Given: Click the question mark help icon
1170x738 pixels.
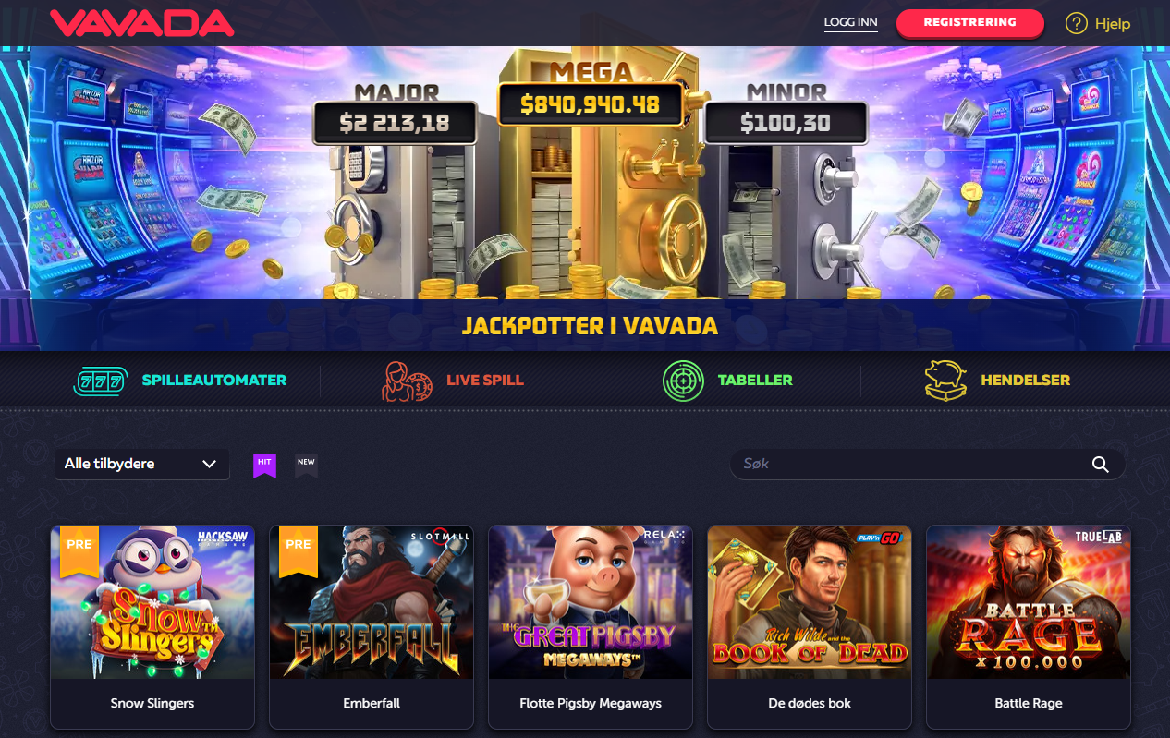Looking at the screenshot, I should 1076,24.
